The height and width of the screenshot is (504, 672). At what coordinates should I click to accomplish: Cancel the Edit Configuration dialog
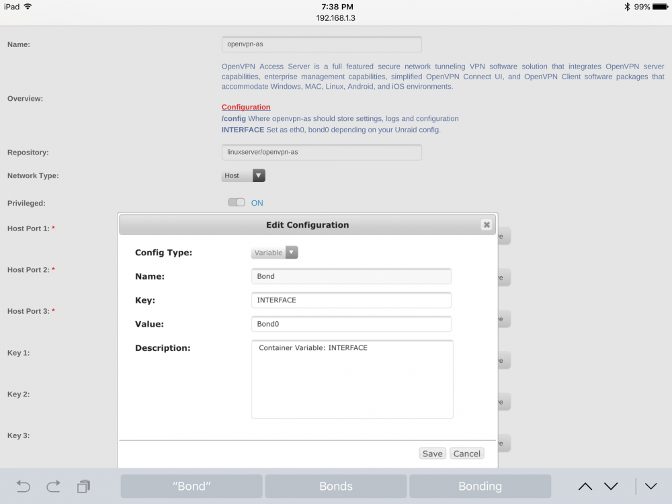tap(467, 454)
